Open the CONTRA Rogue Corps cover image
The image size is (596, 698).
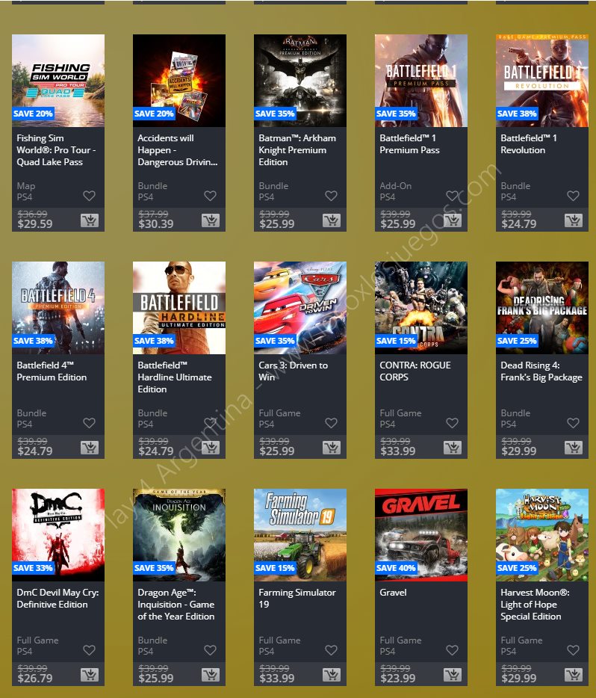pyautogui.click(x=421, y=308)
